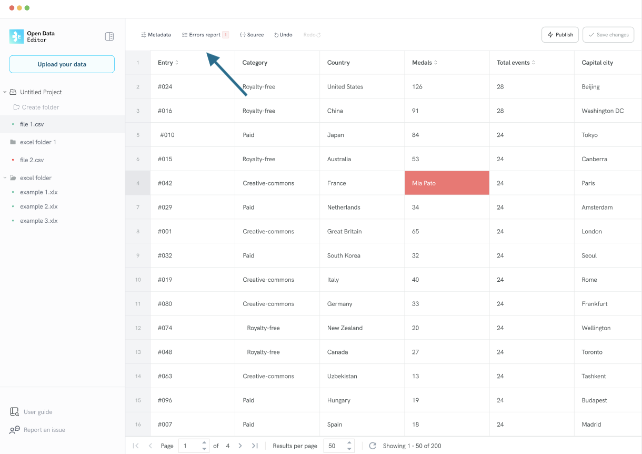Select the red Mia Pato error cell

(x=447, y=183)
